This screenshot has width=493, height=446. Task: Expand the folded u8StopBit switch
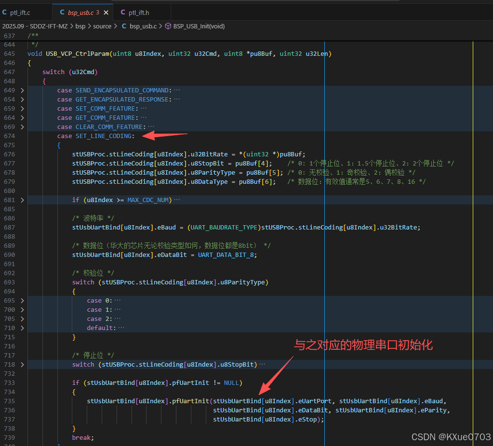22,364
